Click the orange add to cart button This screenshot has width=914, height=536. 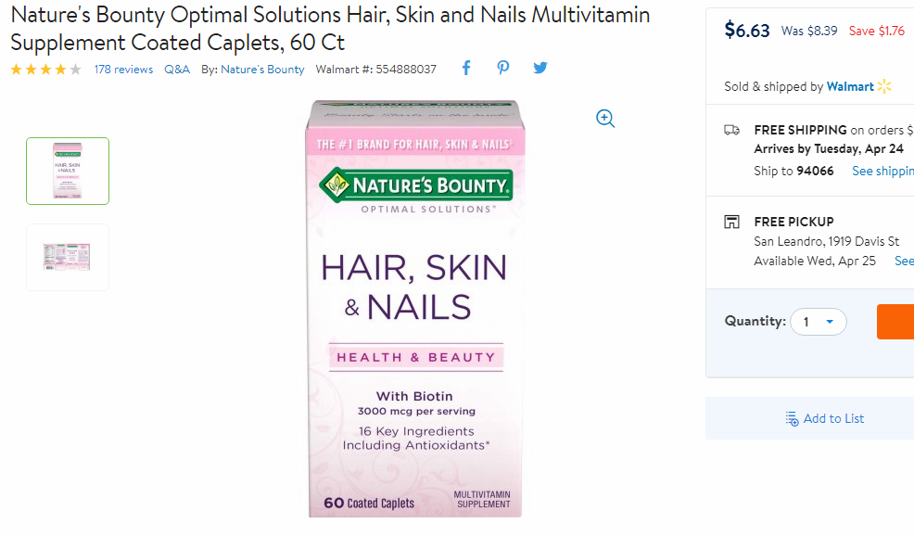(895, 322)
